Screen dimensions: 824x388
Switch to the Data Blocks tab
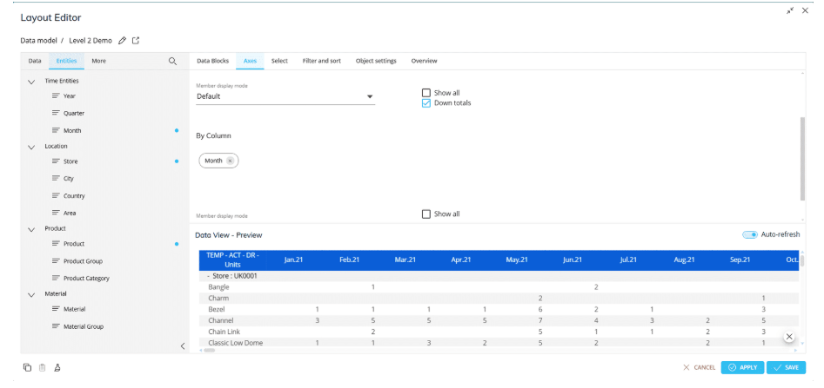click(x=213, y=61)
